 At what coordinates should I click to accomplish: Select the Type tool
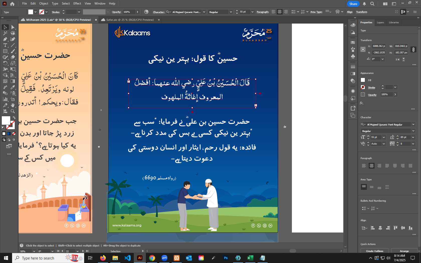tap(5, 45)
